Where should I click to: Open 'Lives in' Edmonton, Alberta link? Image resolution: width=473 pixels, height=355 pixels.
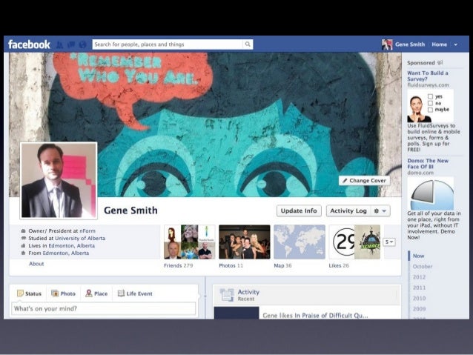pyautogui.click(x=71, y=245)
